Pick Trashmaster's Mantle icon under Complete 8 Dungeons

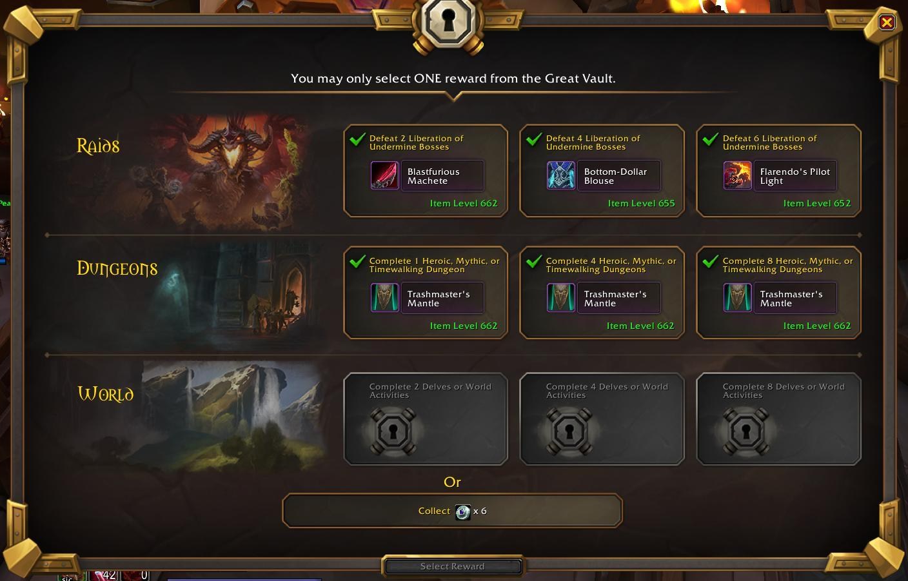(737, 298)
